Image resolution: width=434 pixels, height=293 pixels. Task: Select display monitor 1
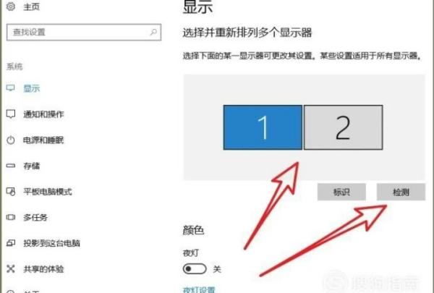(x=263, y=127)
